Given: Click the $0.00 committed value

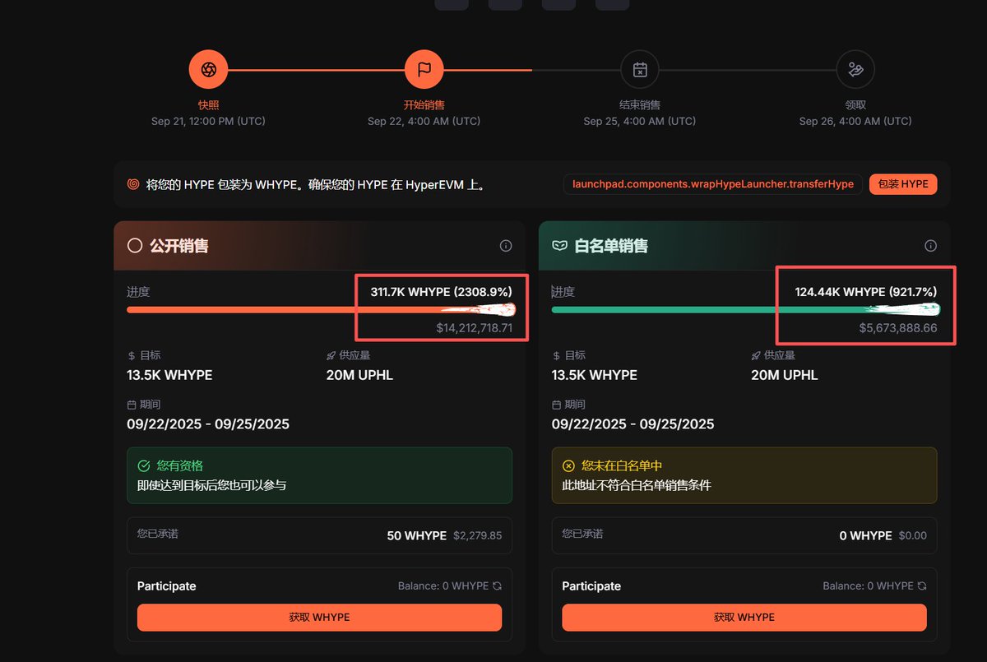Looking at the screenshot, I should [912, 535].
